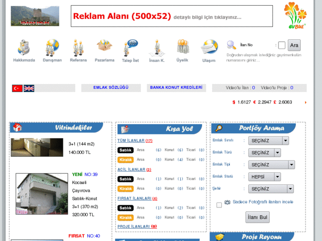Click the Kısa Yol header folder icon

[125, 129]
